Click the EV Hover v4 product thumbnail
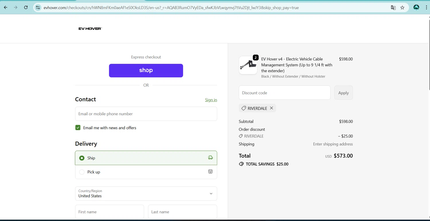This screenshot has width=430, height=221. (248, 65)
